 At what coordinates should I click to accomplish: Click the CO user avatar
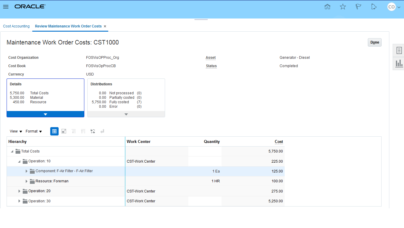tap(391, 7)
